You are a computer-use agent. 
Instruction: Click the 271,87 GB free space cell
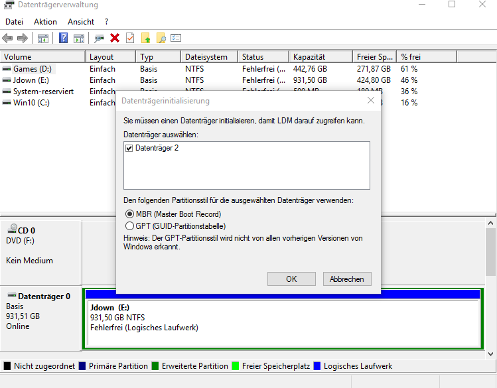click(374, 69)
